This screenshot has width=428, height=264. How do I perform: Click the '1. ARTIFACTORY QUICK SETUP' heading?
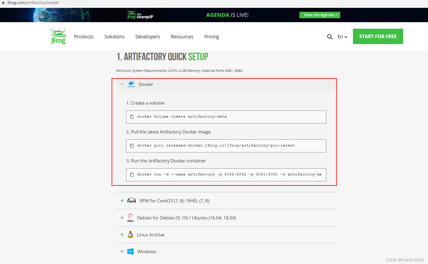coord(163,57)
